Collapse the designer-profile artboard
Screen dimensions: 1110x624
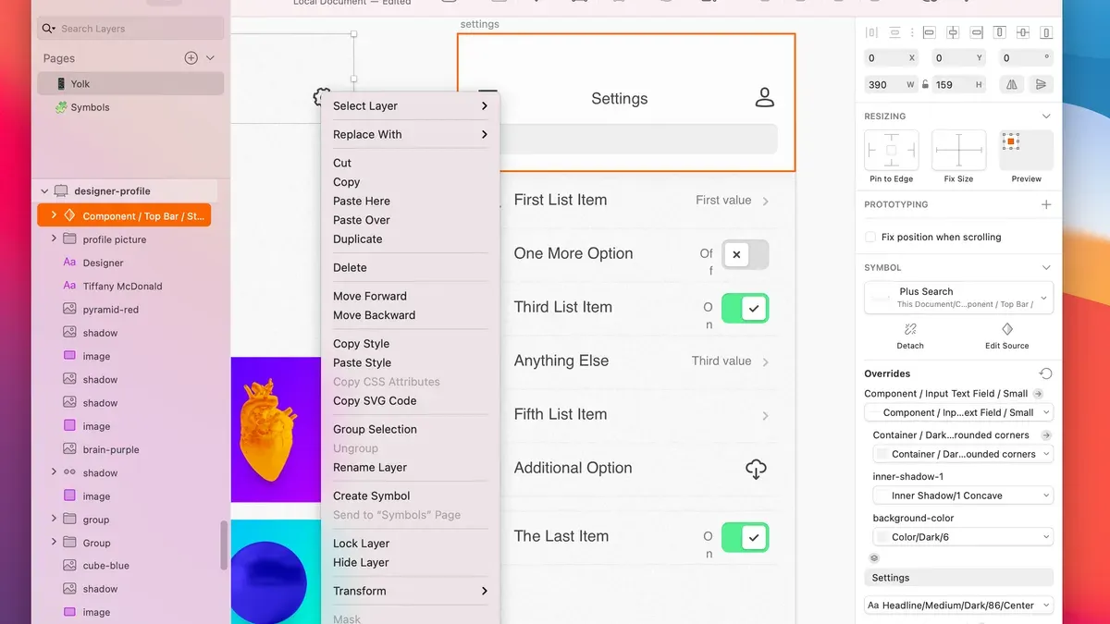tap(43, 191)
